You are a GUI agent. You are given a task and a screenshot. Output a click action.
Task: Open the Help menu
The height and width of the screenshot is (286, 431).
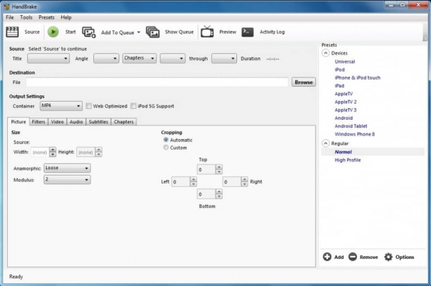(66, 17)
